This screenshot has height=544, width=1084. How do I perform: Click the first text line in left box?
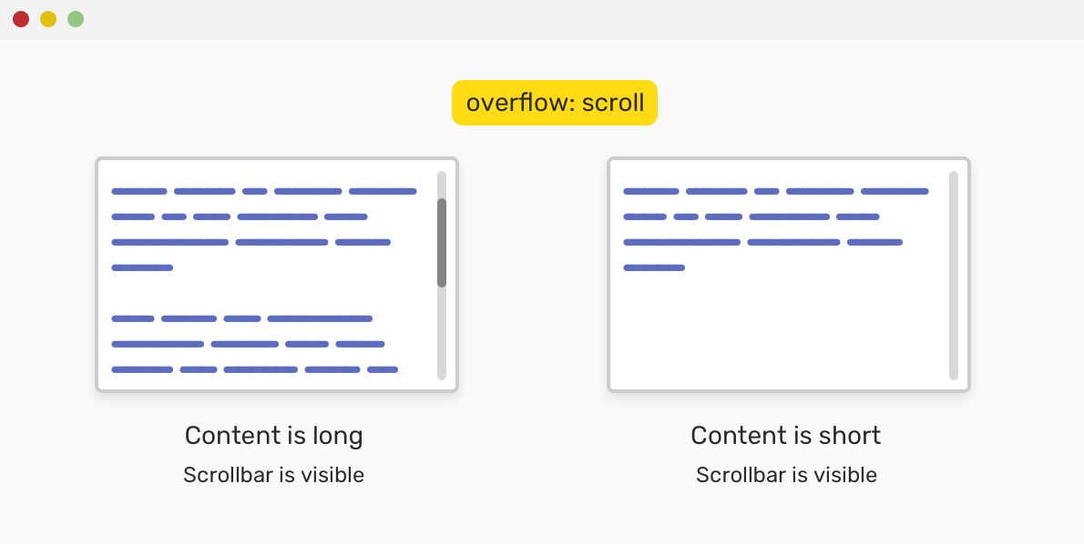[x=263, y=191]
